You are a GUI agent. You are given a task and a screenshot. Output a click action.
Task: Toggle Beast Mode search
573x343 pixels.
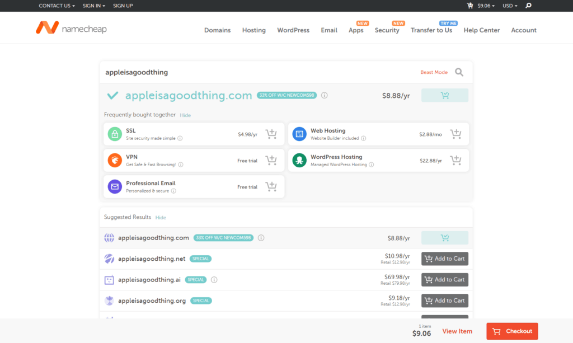coord(434,72)
